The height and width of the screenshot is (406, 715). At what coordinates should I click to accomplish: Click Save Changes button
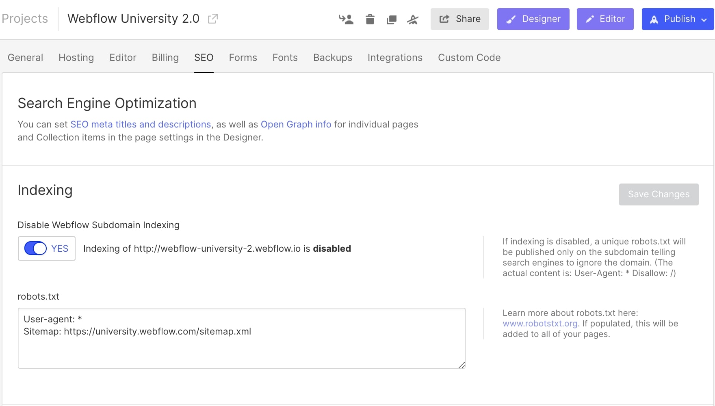click(x=659, y=194)
